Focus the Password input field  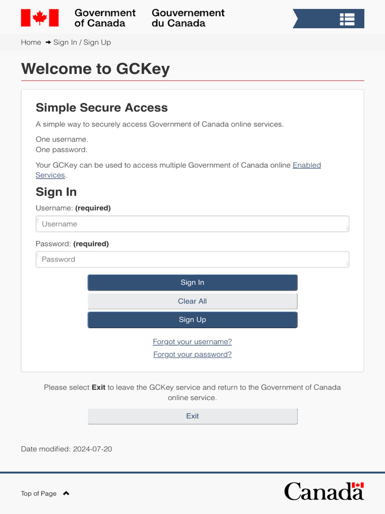coord(192,260)
